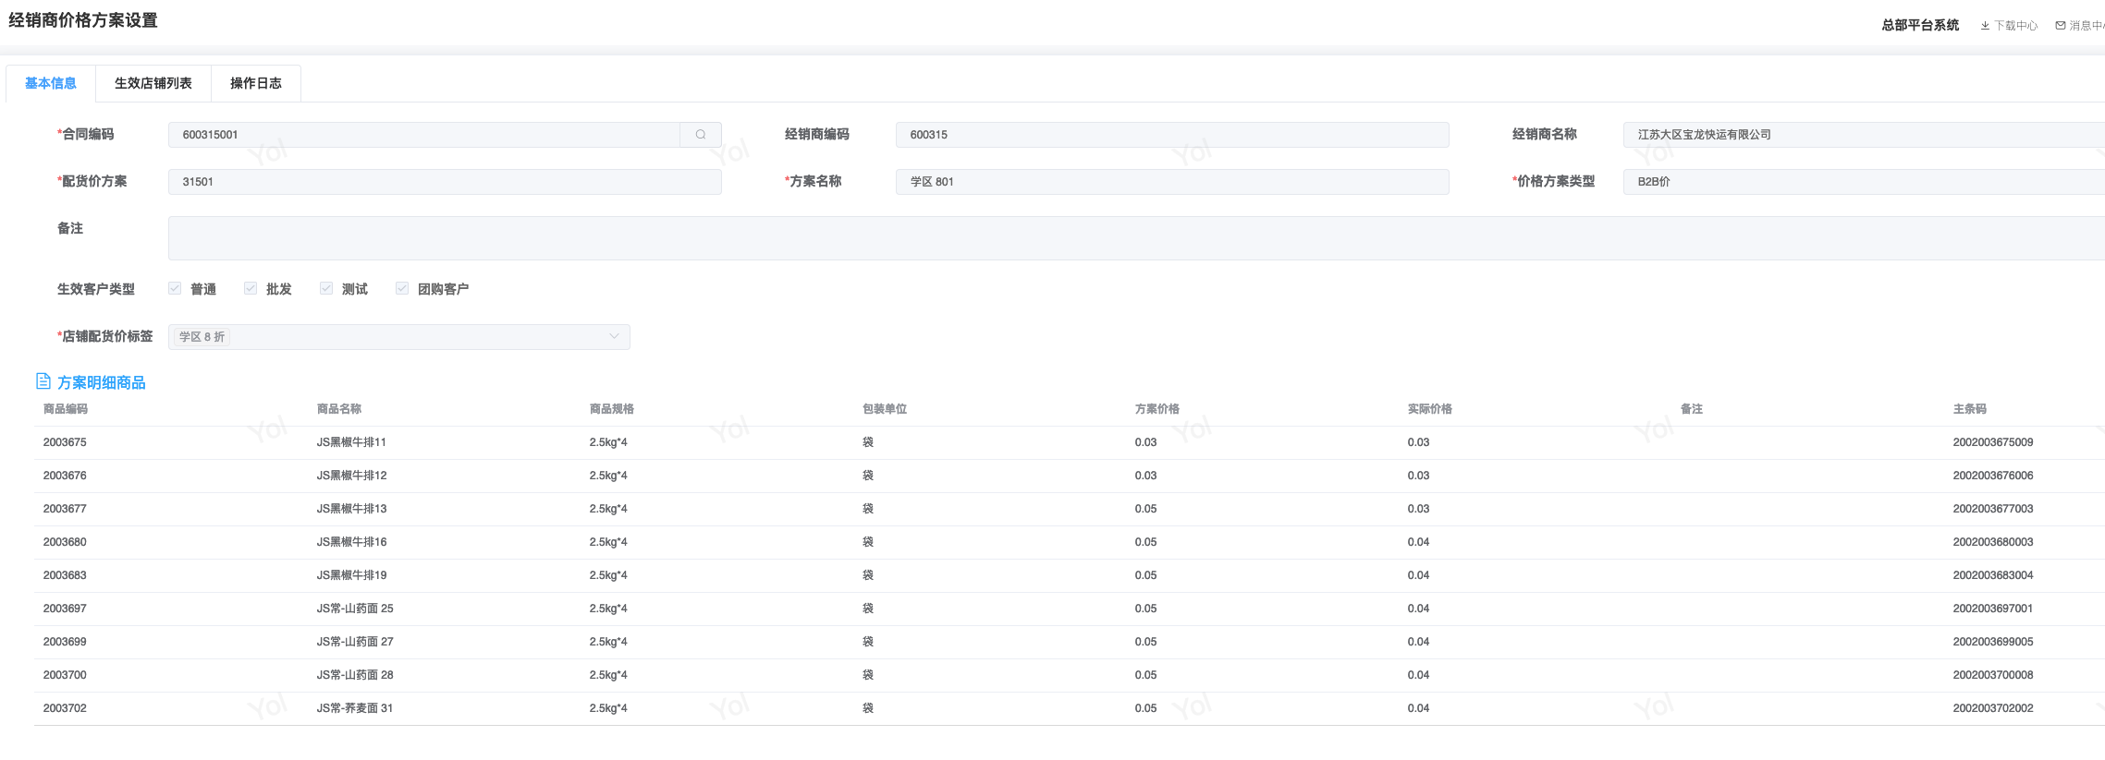Toggle the 测试 checkbox
Viewport: 2105px width, 760px height.
click(x=326, y=289)
